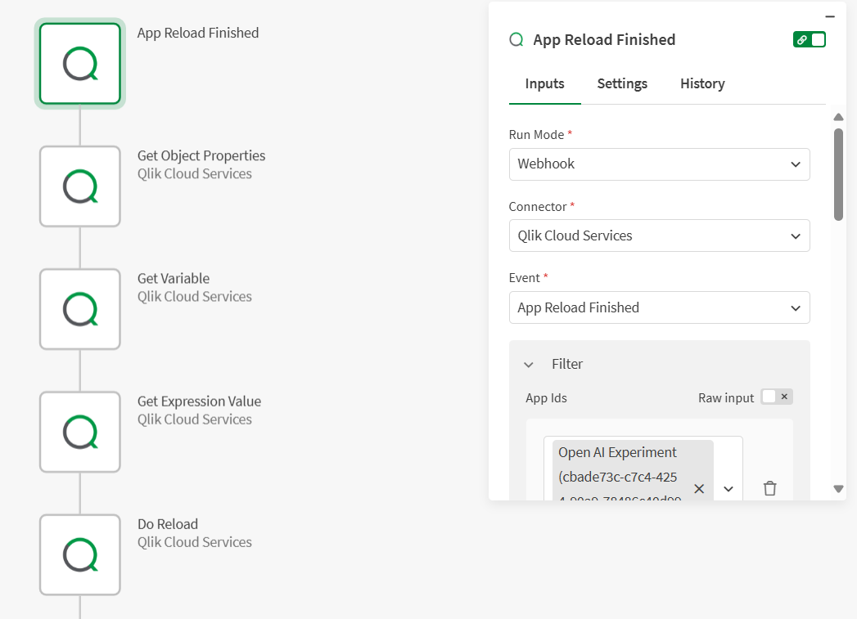Viewport: 857px width, 619px height.
Task: Click the panel's vertical scrollbar thumb
Action: pyautogui.click(x=838, y=173)
